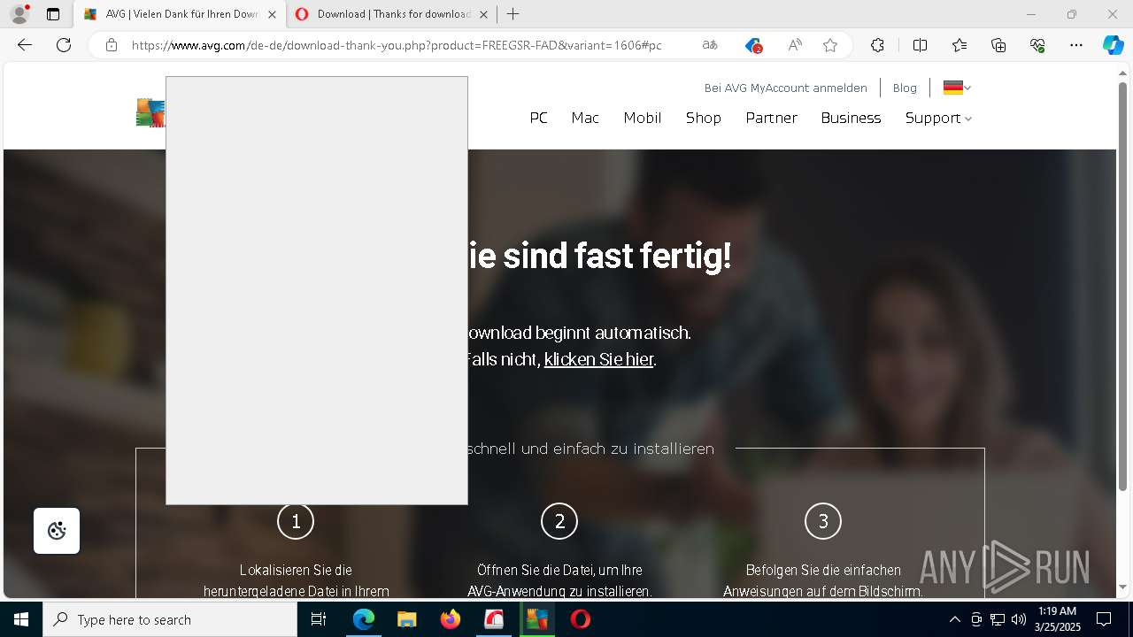Open the Collections icon

pos(998,45)
